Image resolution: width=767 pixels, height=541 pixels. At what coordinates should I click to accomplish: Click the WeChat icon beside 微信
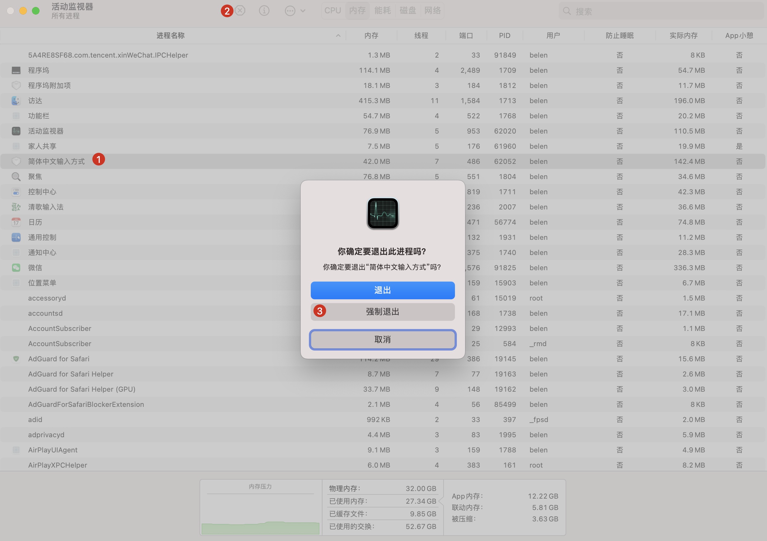pos(16,267)
